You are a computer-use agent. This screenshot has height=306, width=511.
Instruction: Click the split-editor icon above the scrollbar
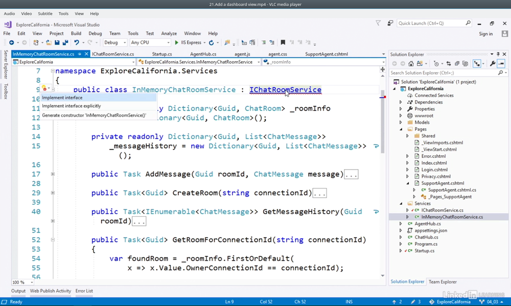pos(383,69)
